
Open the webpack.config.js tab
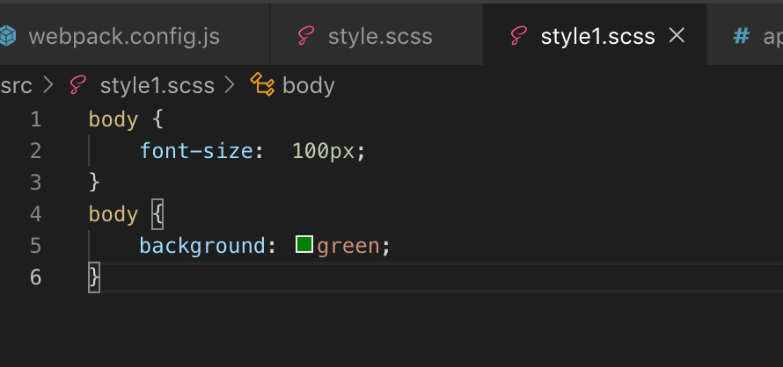(124, 37)
